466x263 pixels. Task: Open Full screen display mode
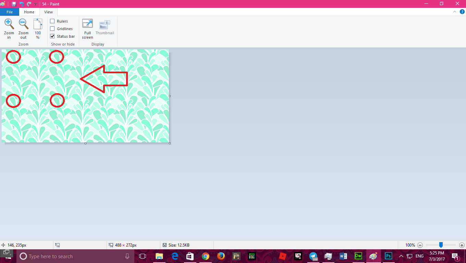pos(87,29)
